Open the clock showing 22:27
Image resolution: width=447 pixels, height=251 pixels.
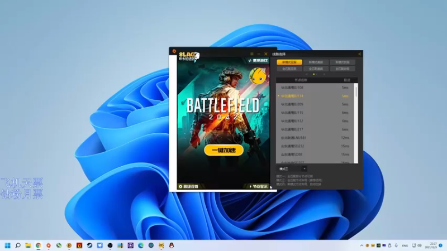pos(431,245)
